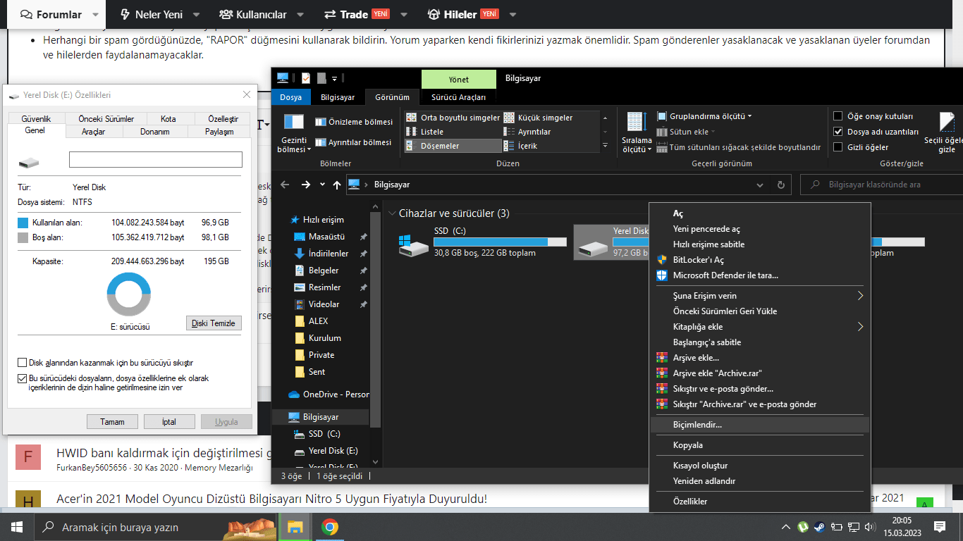Enable Gizli öğeler checkbox
This screenshot has width=963, height=541.
tap(838, 147)
